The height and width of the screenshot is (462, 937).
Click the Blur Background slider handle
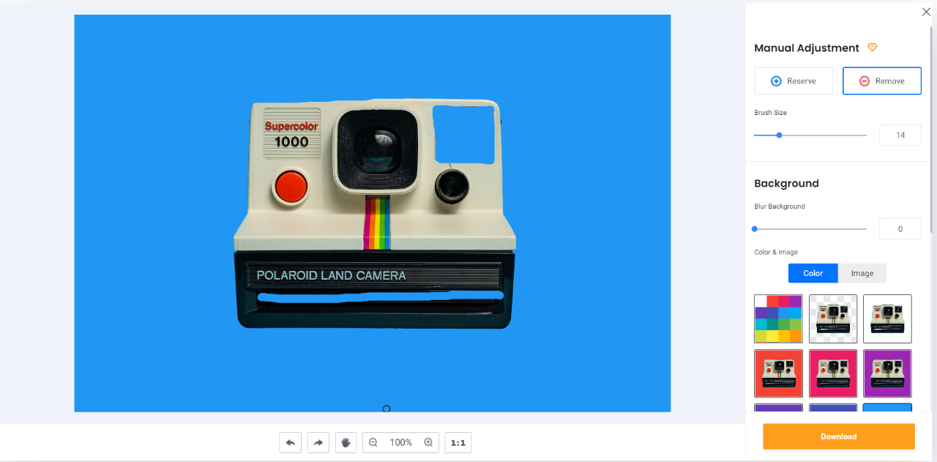755,228
